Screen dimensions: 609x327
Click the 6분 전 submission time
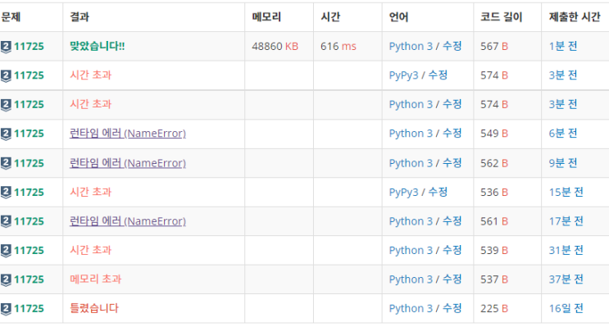point(563,134)
